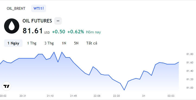Select the 1 Ngày time range
Image resolution: width=196 pixels, height=100 pixels.
click(13, 43)
